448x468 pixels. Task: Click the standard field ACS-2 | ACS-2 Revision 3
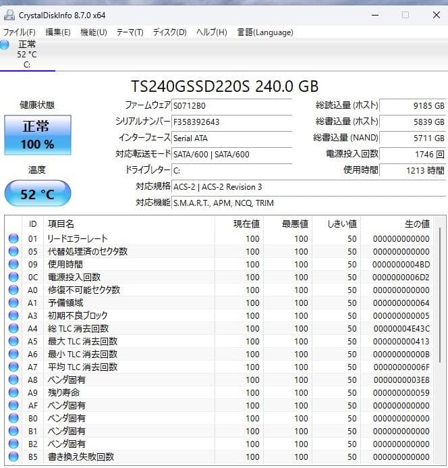[x=309, y=187]
